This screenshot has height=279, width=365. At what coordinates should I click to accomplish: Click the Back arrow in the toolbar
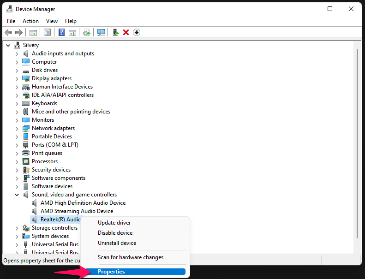(8, 32)
